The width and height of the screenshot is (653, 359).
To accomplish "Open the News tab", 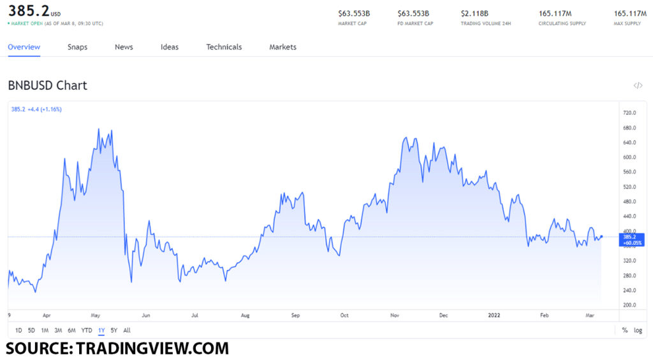I will pyautogui.click(x=124, y=47).
